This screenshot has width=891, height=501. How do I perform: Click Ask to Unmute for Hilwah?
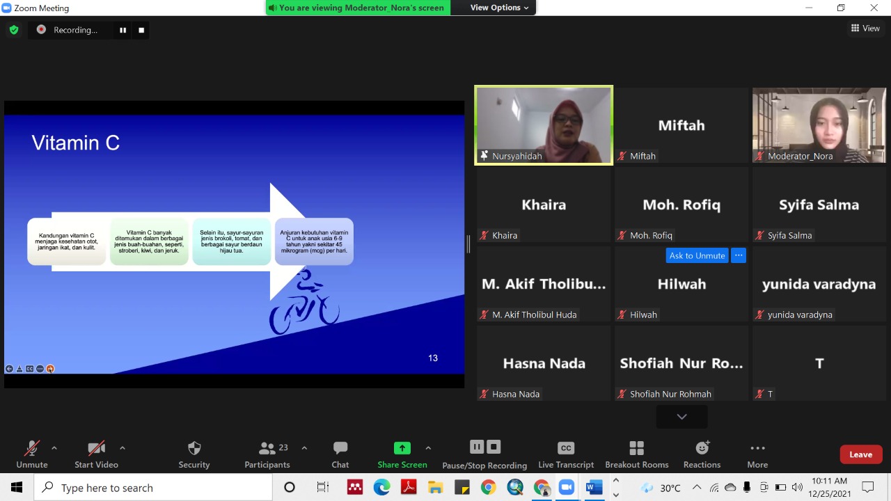click(x=697, y=255)
